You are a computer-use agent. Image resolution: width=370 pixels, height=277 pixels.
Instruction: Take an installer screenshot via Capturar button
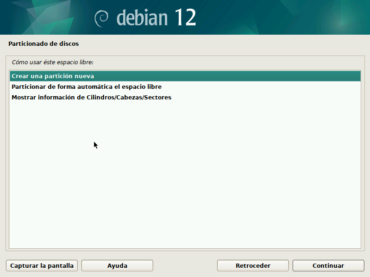(42, 265)
